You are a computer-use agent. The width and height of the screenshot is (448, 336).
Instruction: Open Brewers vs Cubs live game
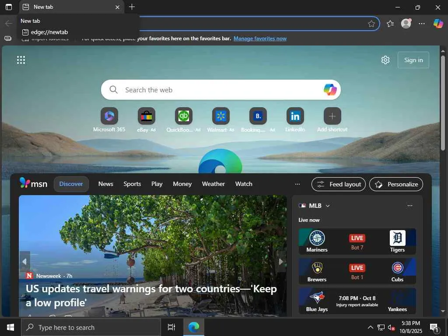point(357,271)
